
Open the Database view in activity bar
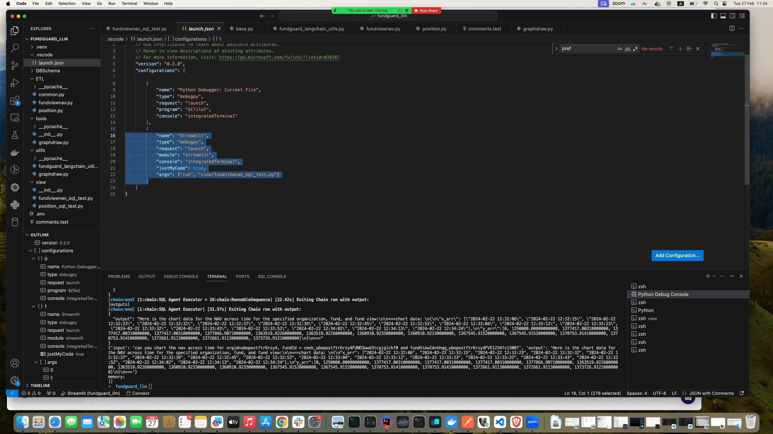click(x=15, y=222)
